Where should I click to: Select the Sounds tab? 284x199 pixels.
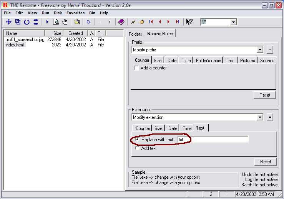267,61
